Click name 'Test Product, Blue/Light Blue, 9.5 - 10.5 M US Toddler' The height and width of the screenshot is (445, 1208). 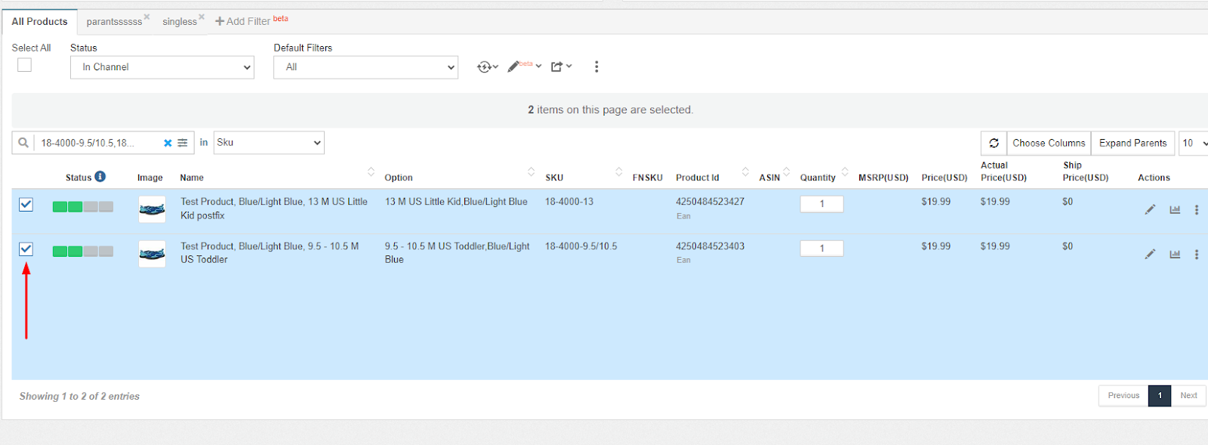click(270, 252)
